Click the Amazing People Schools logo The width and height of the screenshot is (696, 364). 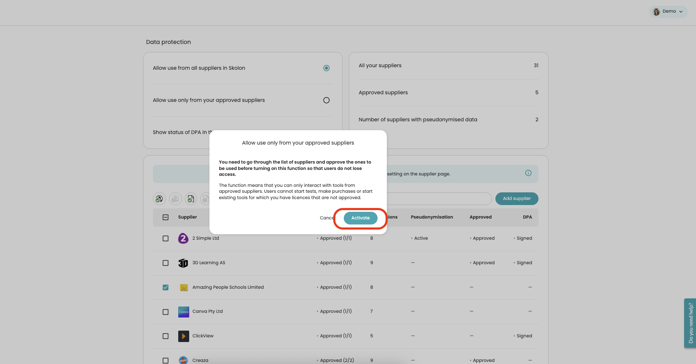[x=183, y=287]
